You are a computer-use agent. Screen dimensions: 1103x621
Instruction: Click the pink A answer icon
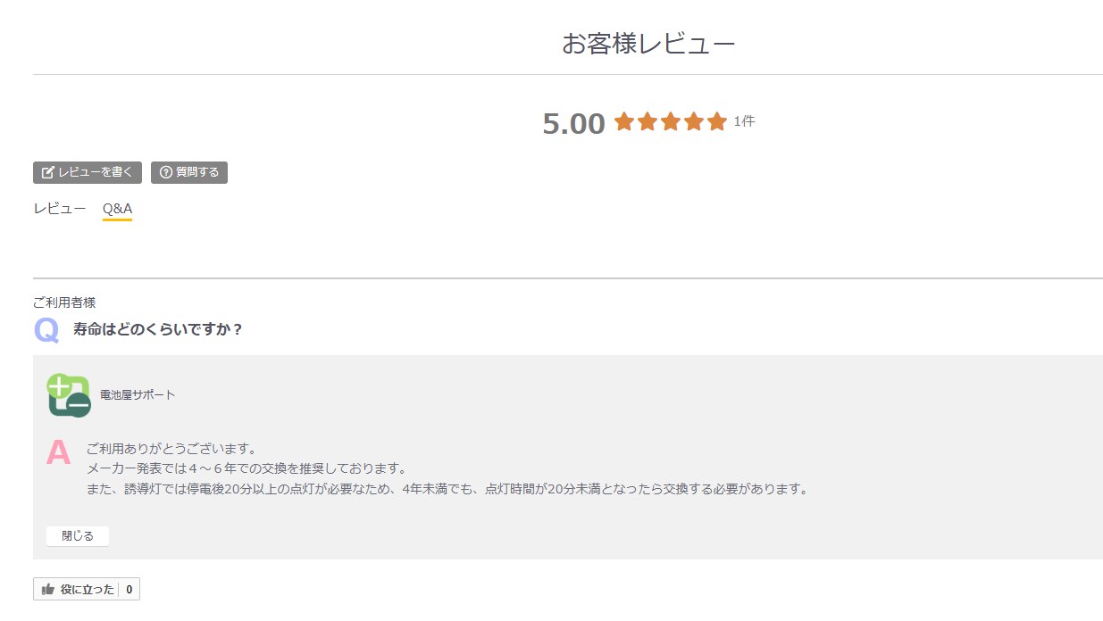click(x=58, y=452)
